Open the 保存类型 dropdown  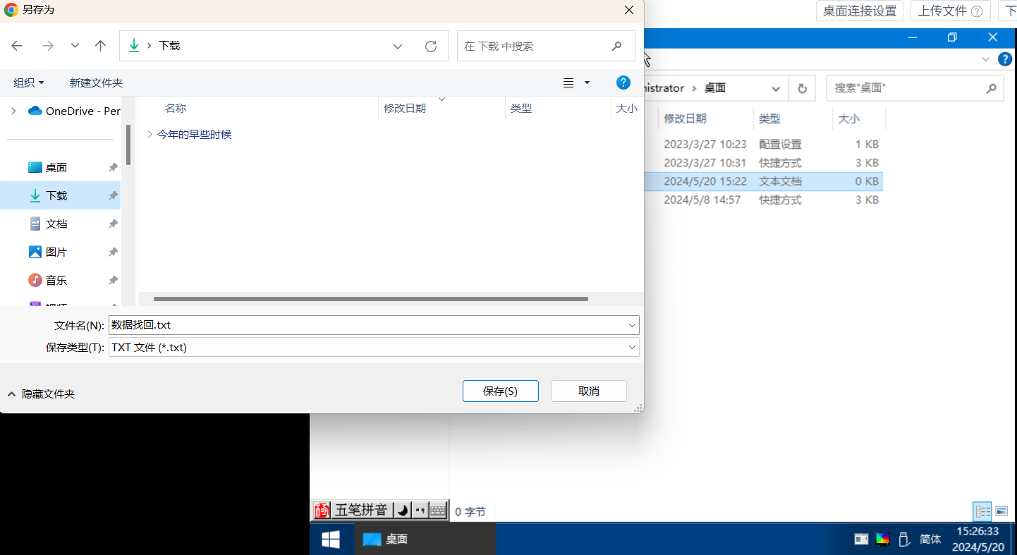pos(631,347)
